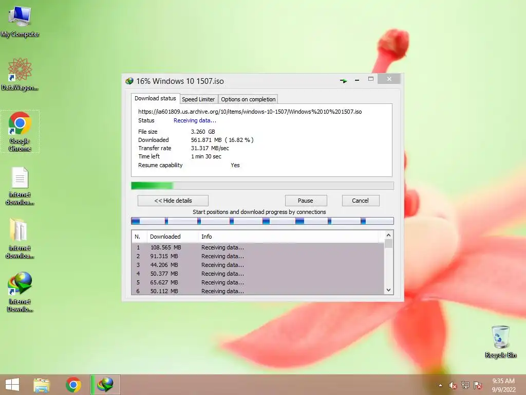Select connection row with 108.565 MB
526x395 pixels.
click(x=258, y=247)
